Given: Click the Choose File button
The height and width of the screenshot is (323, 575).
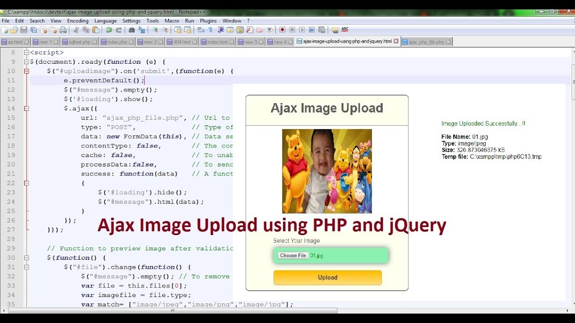Looking at the screenshot, I should pos(293,255).
